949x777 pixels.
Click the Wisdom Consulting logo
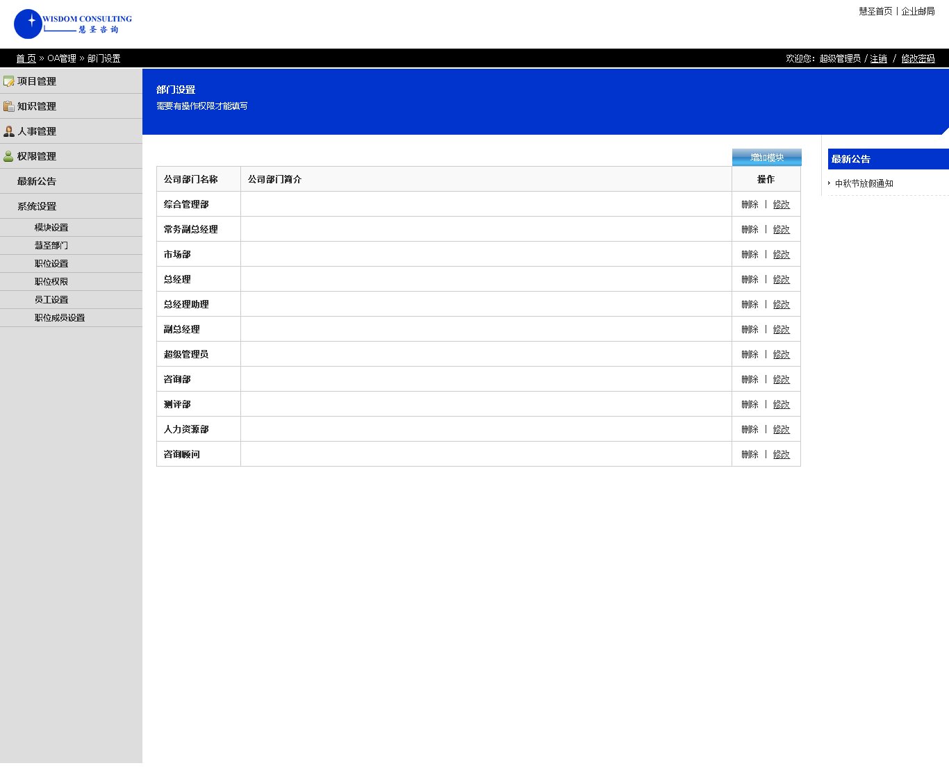click(x=73, y=24)
